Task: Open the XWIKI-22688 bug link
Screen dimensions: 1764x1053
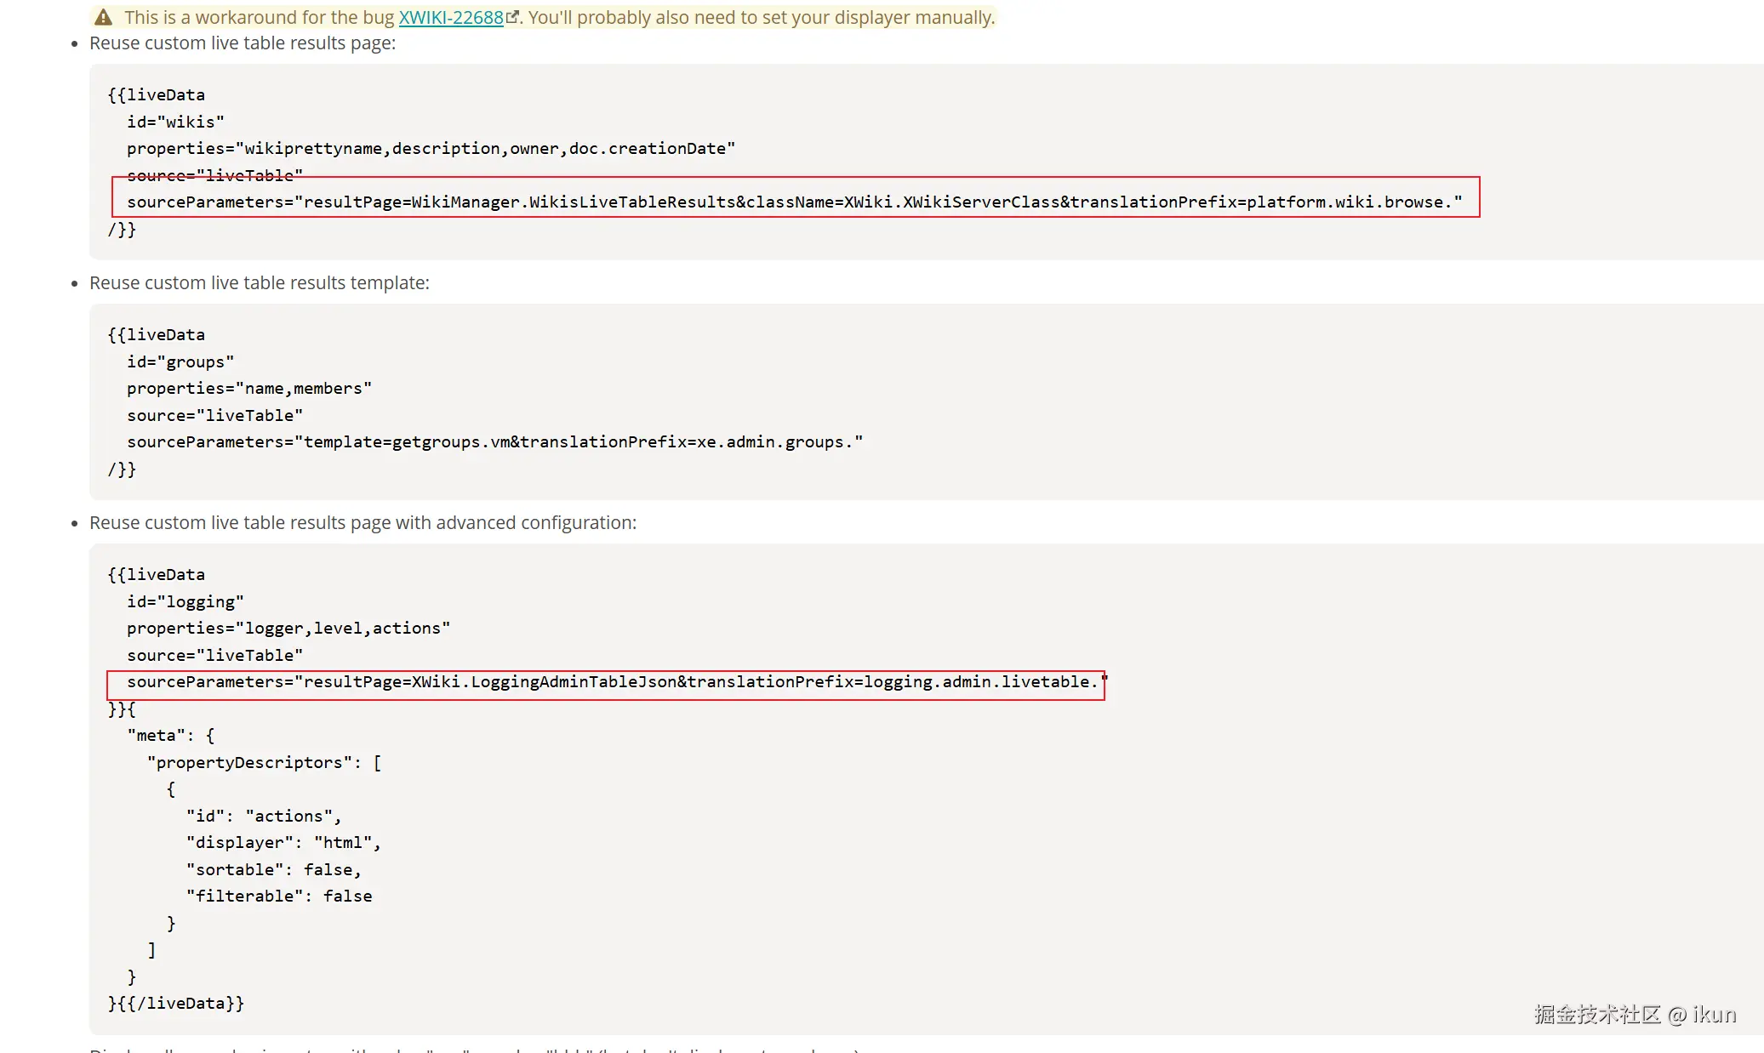Action: pyautogui.click(x=451, y=17)
